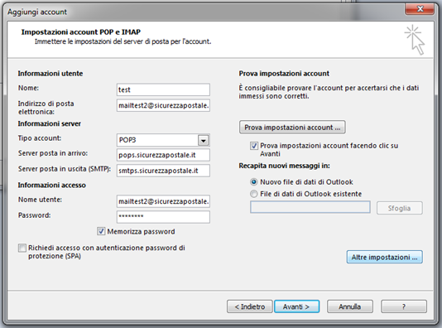Go back with the Indietro button
442x328 pixels.
(250, 306)
